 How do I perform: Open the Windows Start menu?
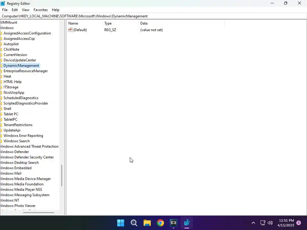(121, 223)
